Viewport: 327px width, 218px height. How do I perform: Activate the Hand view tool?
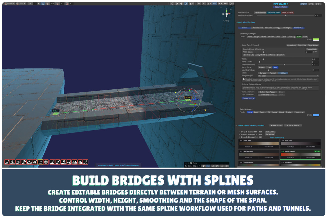click(x=203, y=166)
